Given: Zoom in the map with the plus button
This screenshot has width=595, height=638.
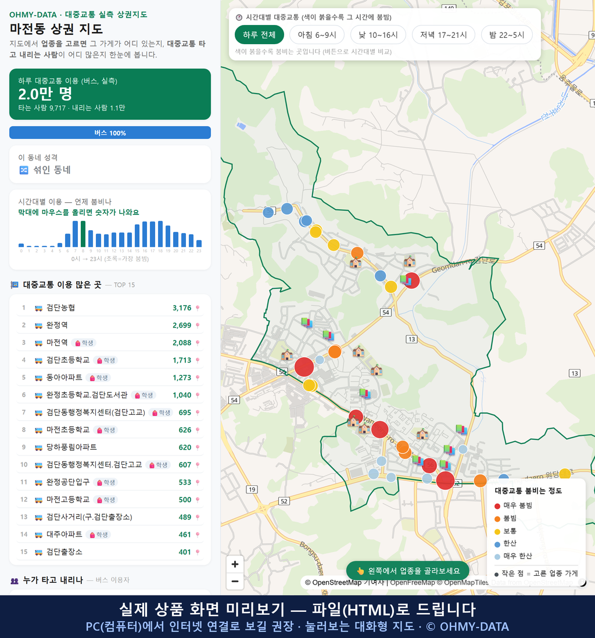Looking at the screenshot, I should [x=235, y=564].
